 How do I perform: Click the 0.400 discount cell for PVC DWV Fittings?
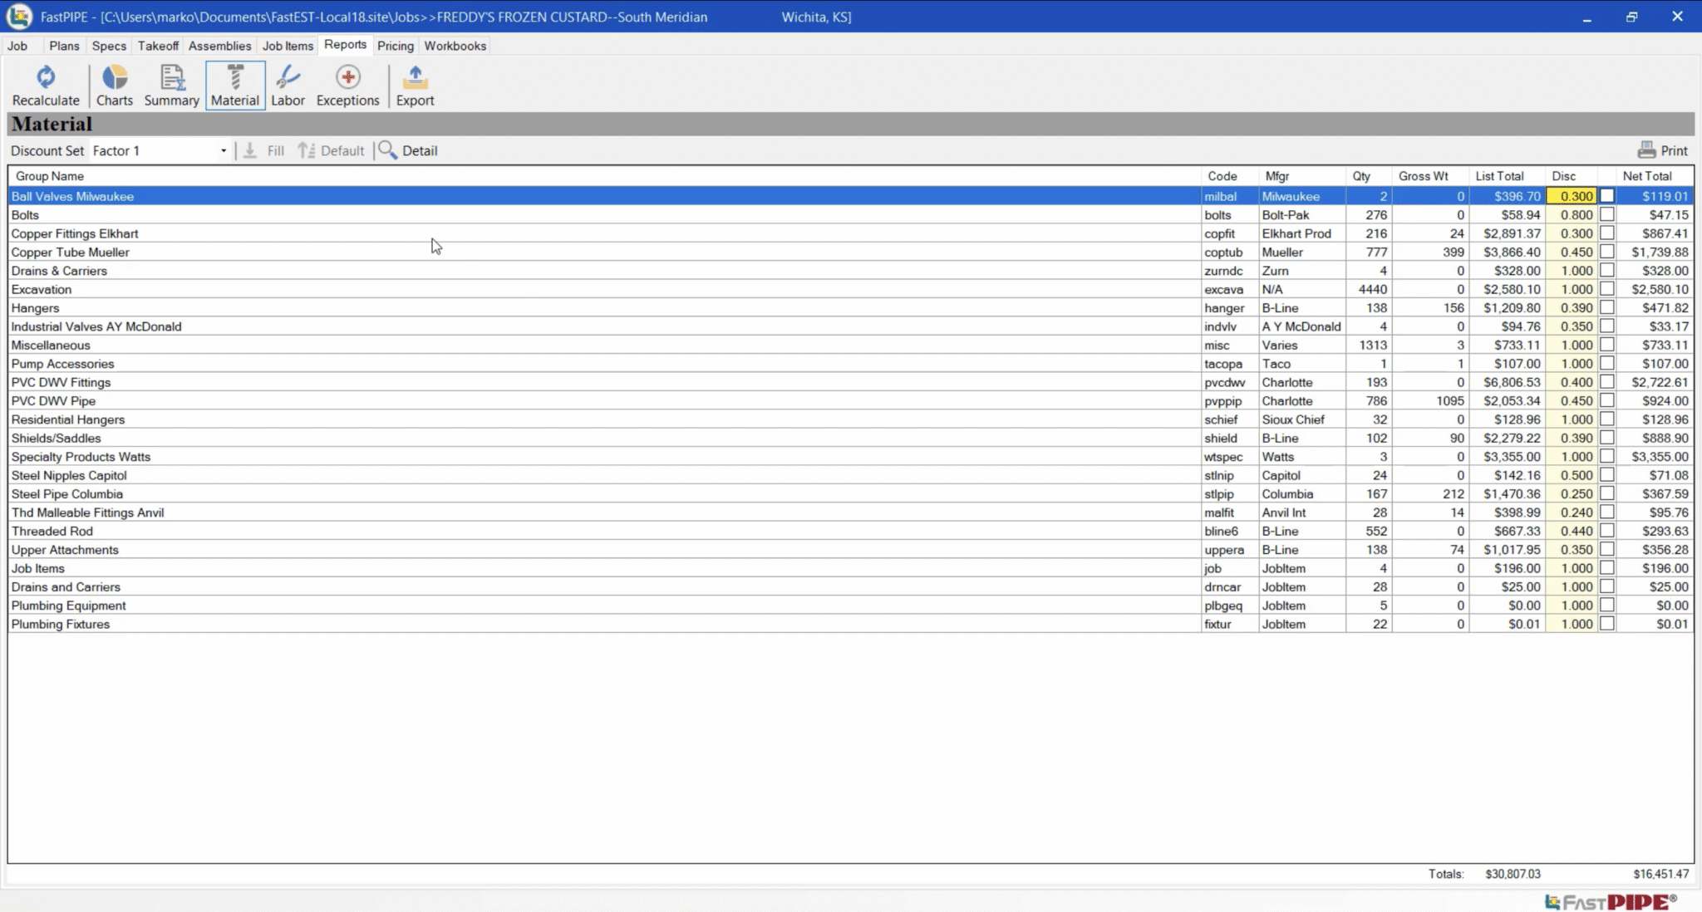click(1571, 382)
